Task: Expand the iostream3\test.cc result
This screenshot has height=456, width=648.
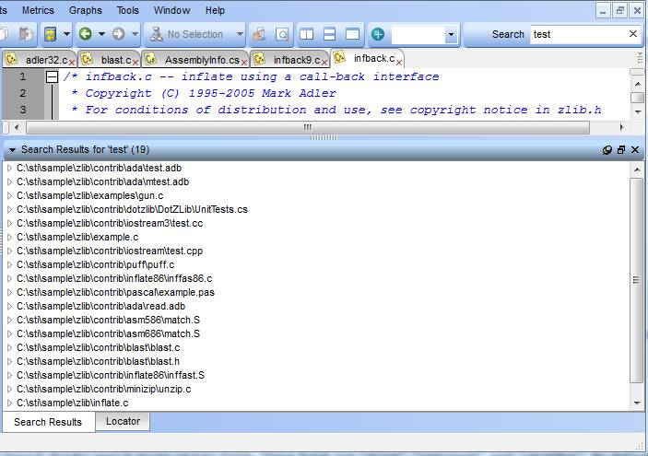Action: point(9,224)
